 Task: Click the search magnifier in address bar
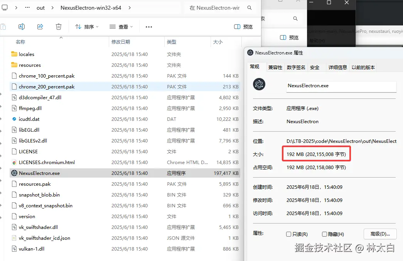[x=249, y=8]
